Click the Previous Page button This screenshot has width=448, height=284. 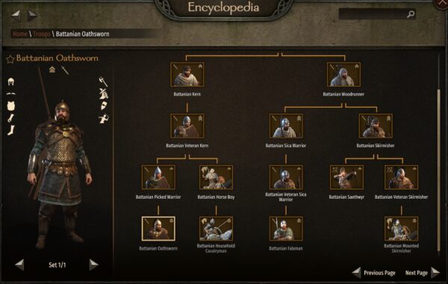pos(374,273)
